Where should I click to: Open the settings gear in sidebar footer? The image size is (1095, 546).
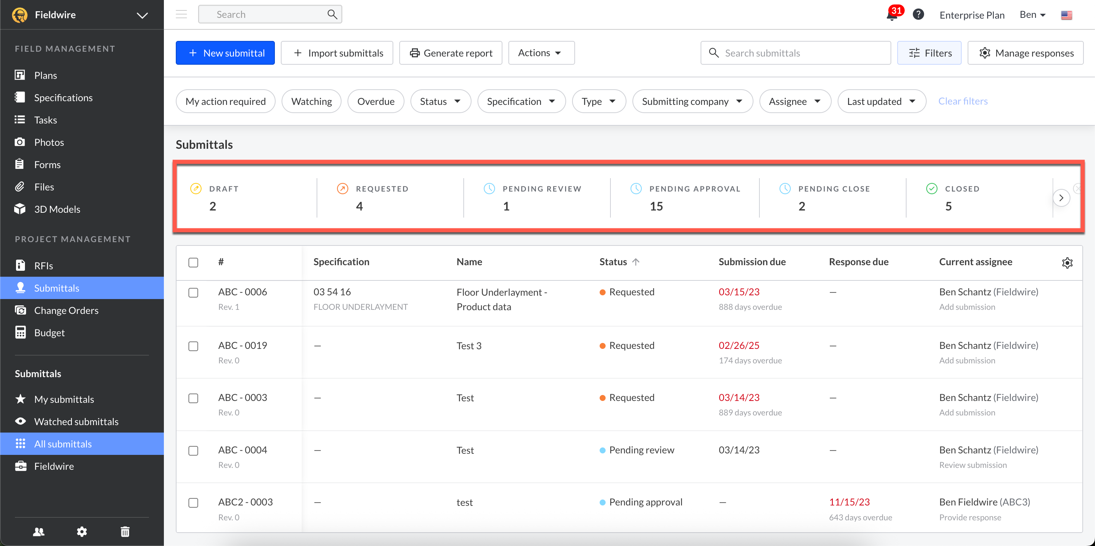click(82, 531)
